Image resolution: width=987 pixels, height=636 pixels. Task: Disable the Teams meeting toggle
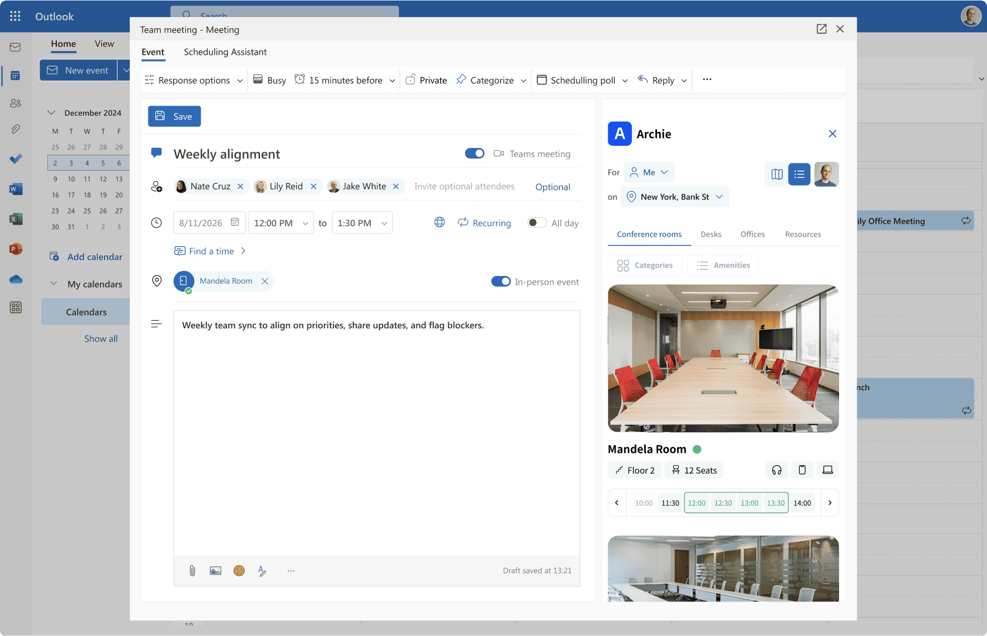tap(474, 153)
